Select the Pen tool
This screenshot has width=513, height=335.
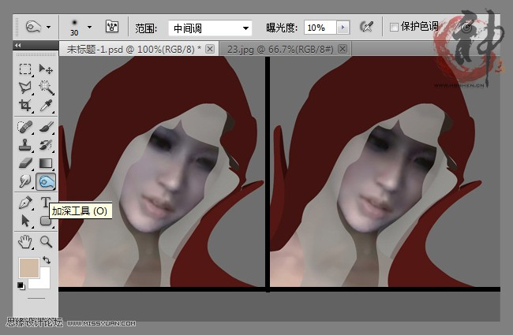tap(25, 203)
